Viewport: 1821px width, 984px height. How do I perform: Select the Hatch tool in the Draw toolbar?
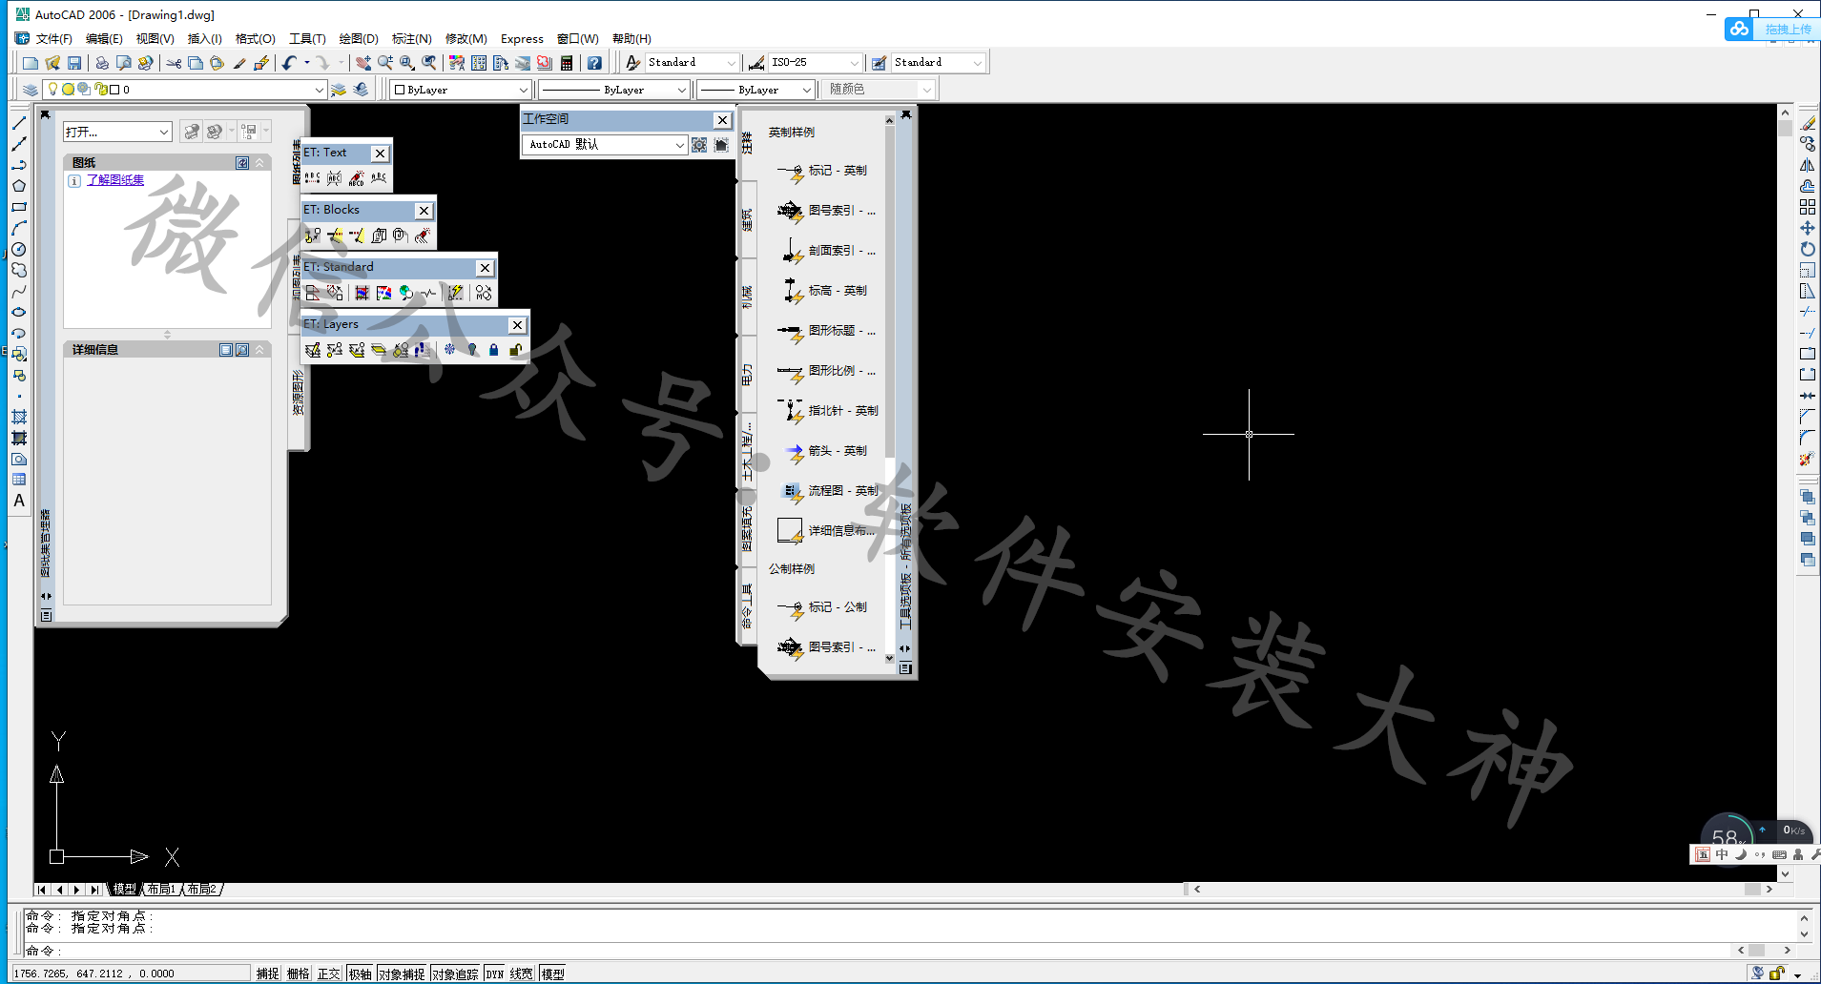click(19, 417)
